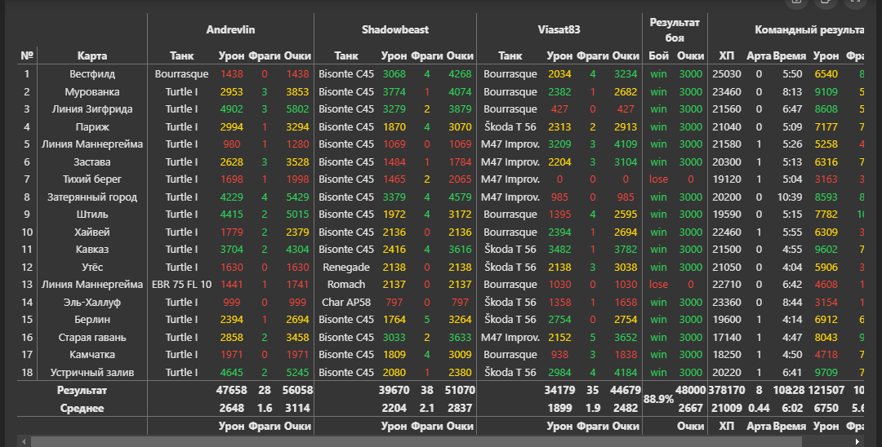Click the left arrow of the horizontal scrollbar
Screen dimensions: 882x447
click(24, 441)
